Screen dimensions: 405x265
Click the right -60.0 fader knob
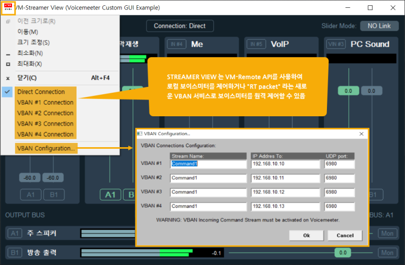coord(53,178)
